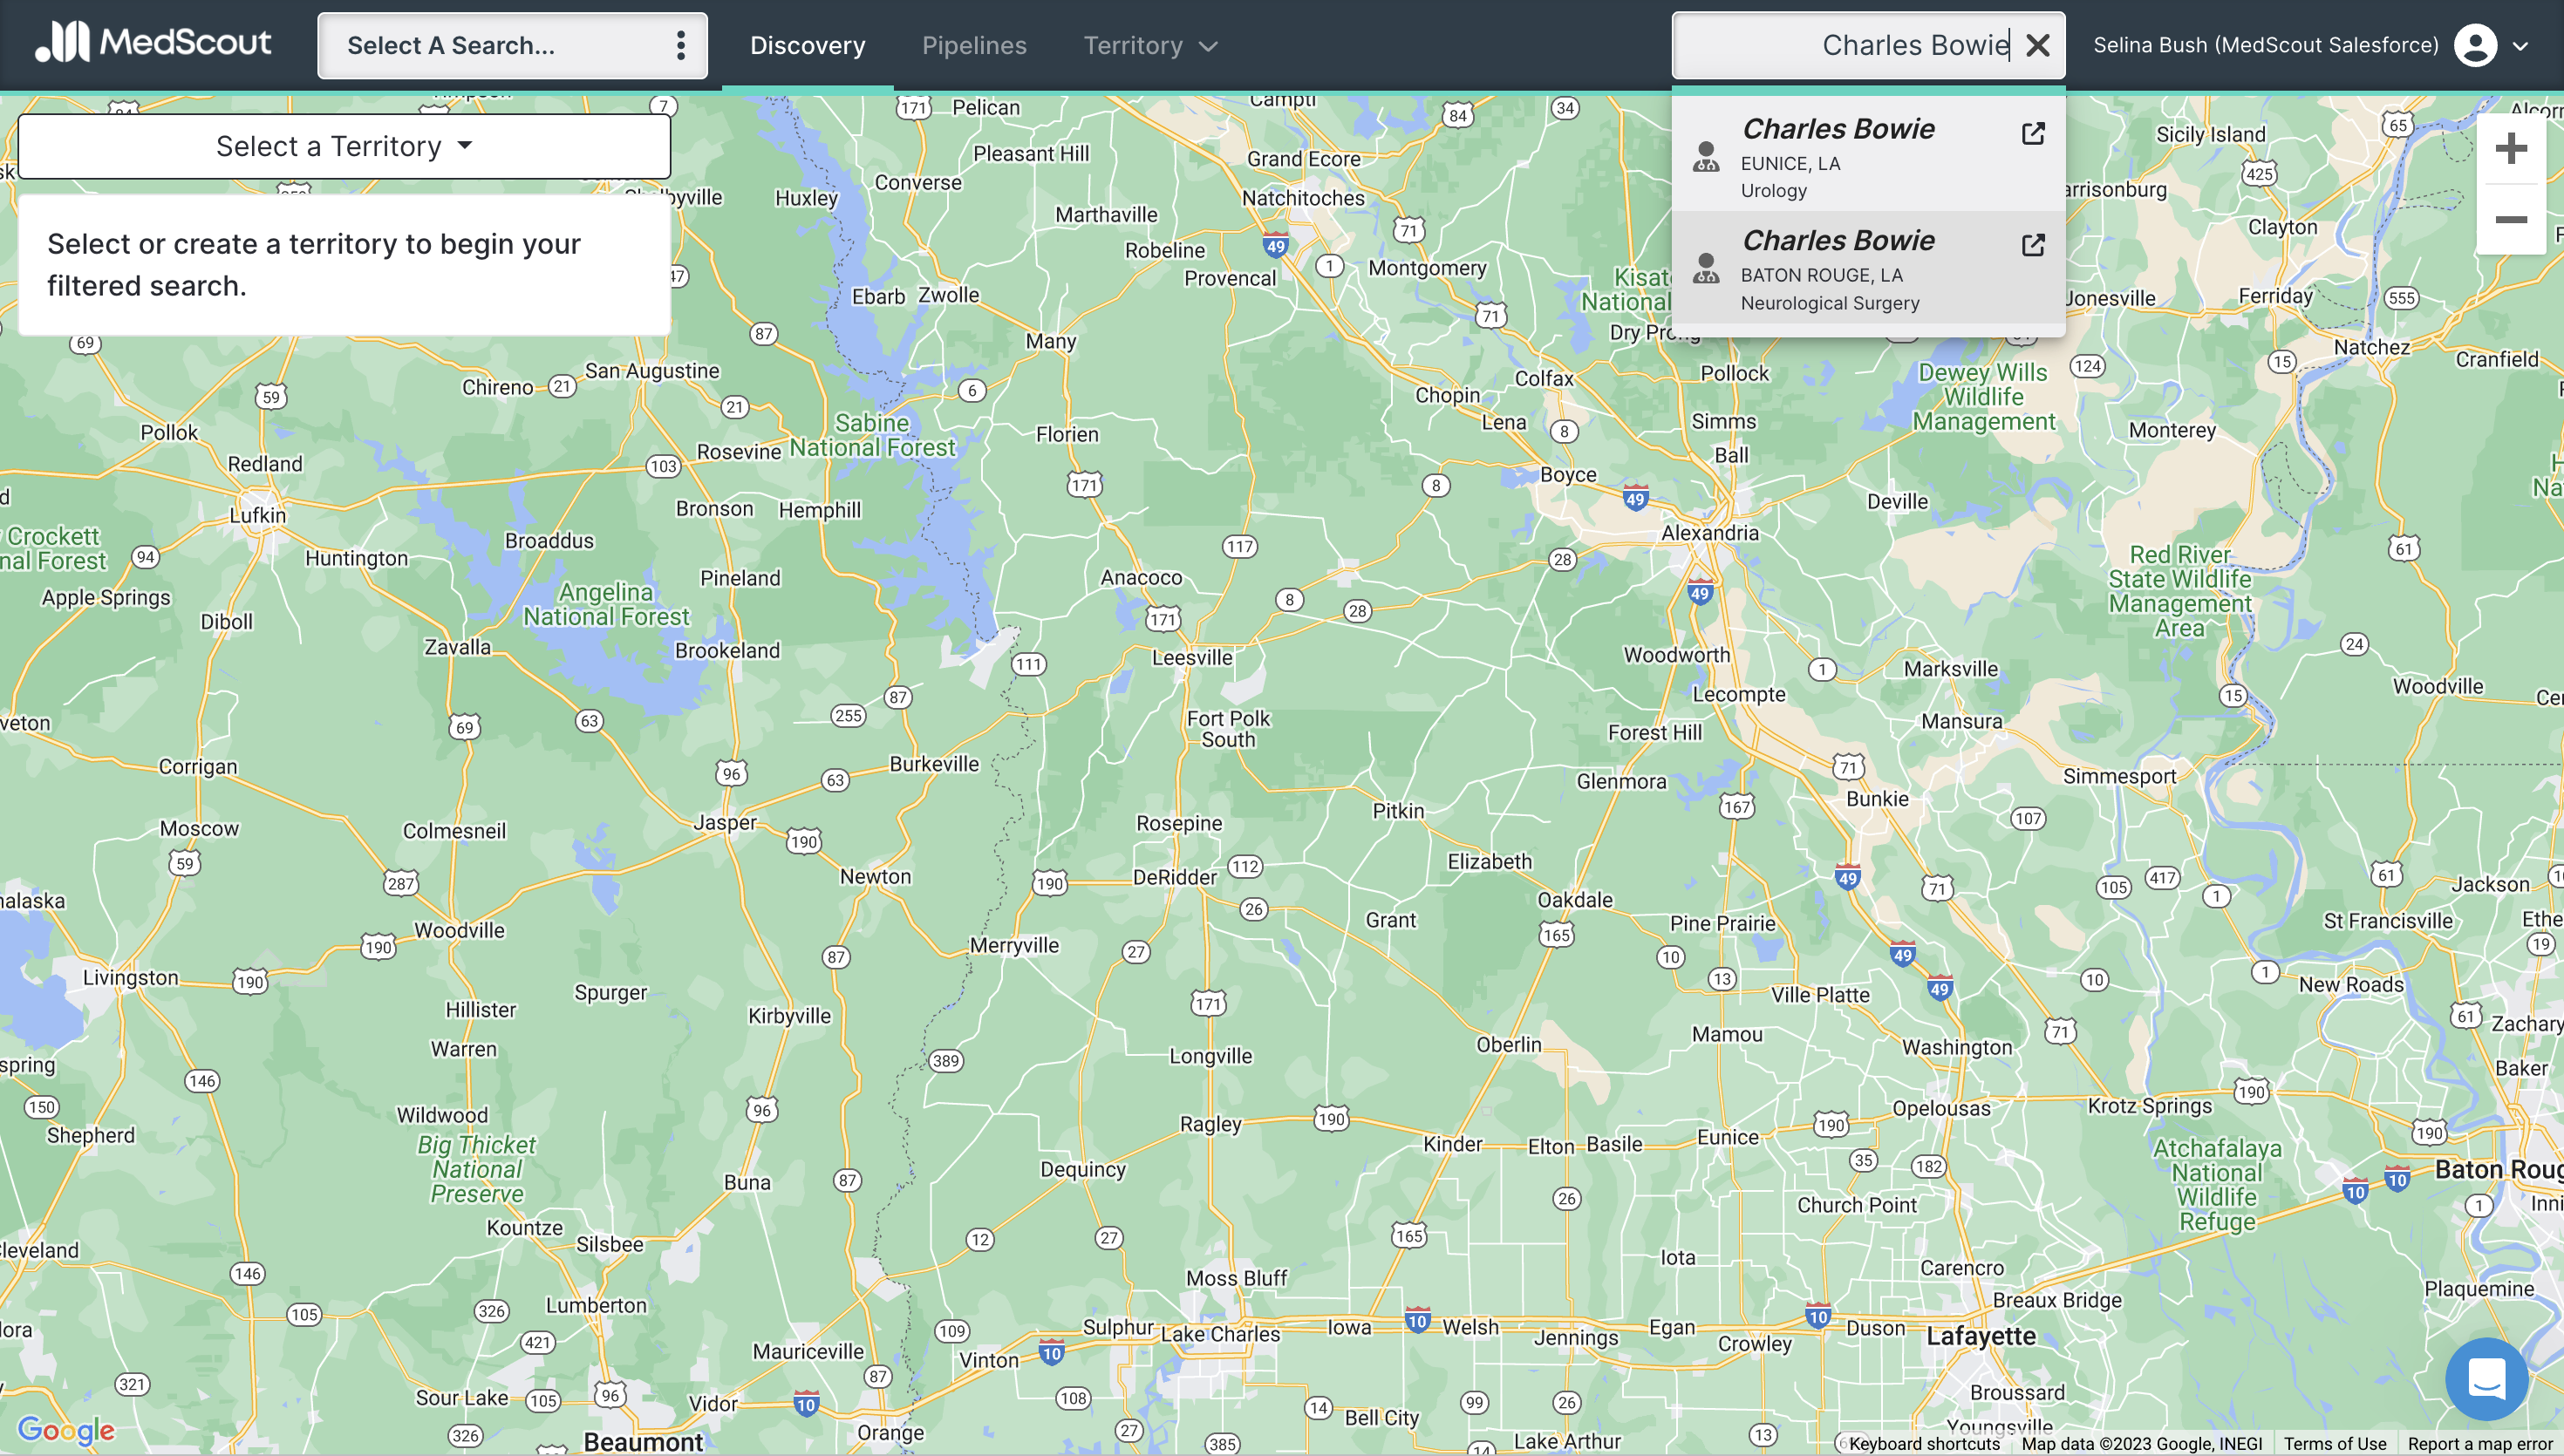Click the user account avatar icon
This screenshot has width=2564, height=1456.
[x=2475, y=45]
